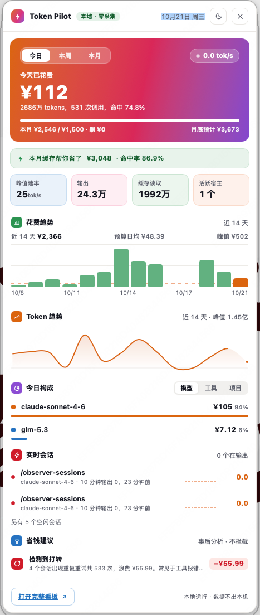Select the 项目 breakdown tab

point(236,388)
